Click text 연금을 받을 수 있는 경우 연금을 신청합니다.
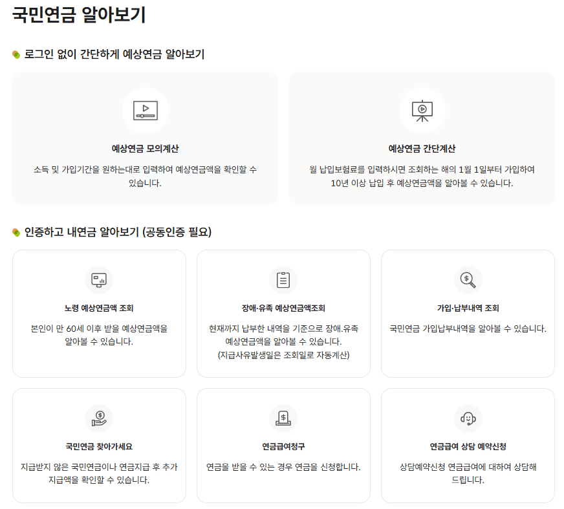 pos(283,467)
